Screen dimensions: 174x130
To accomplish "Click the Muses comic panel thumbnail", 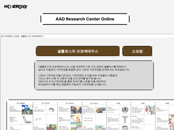I will 101,110.
